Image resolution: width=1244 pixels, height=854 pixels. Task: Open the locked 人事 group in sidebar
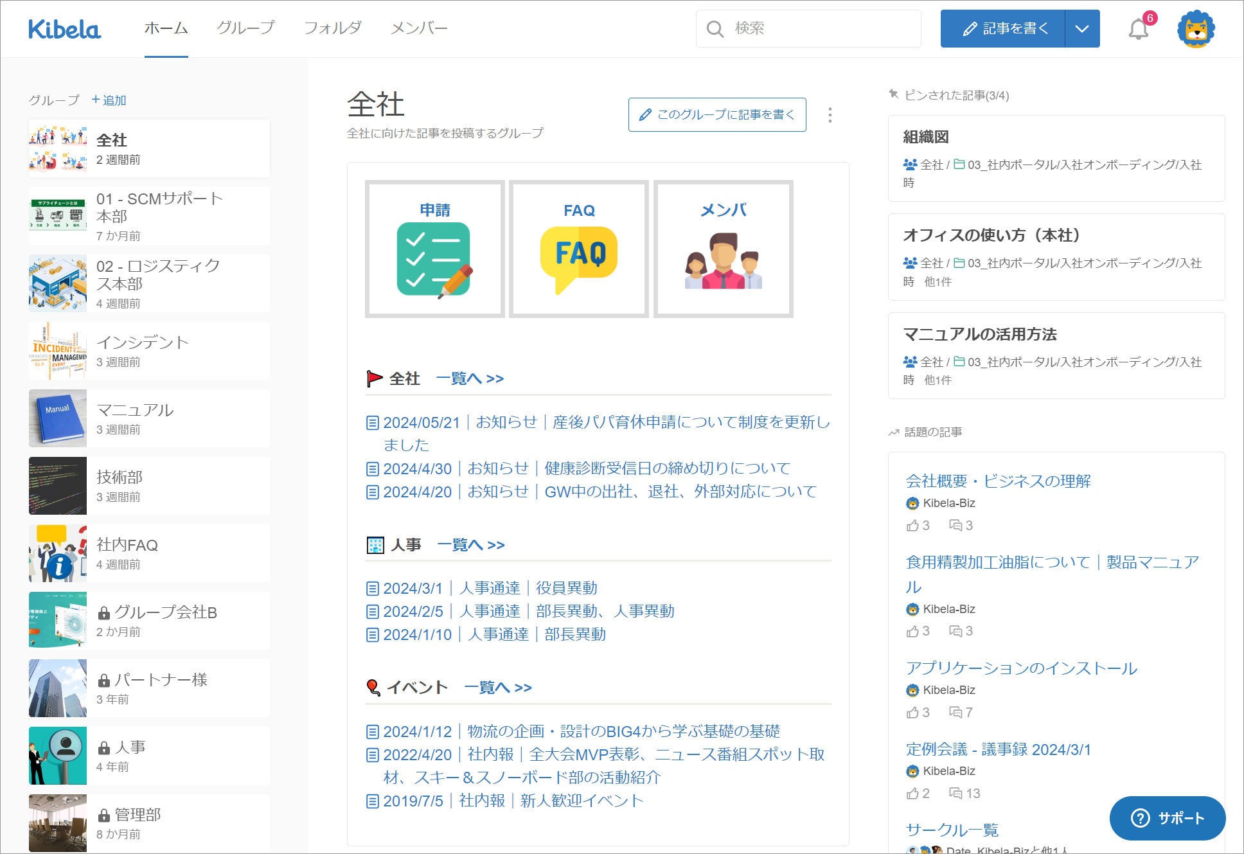pyautogui.click(x=149, y=756)
